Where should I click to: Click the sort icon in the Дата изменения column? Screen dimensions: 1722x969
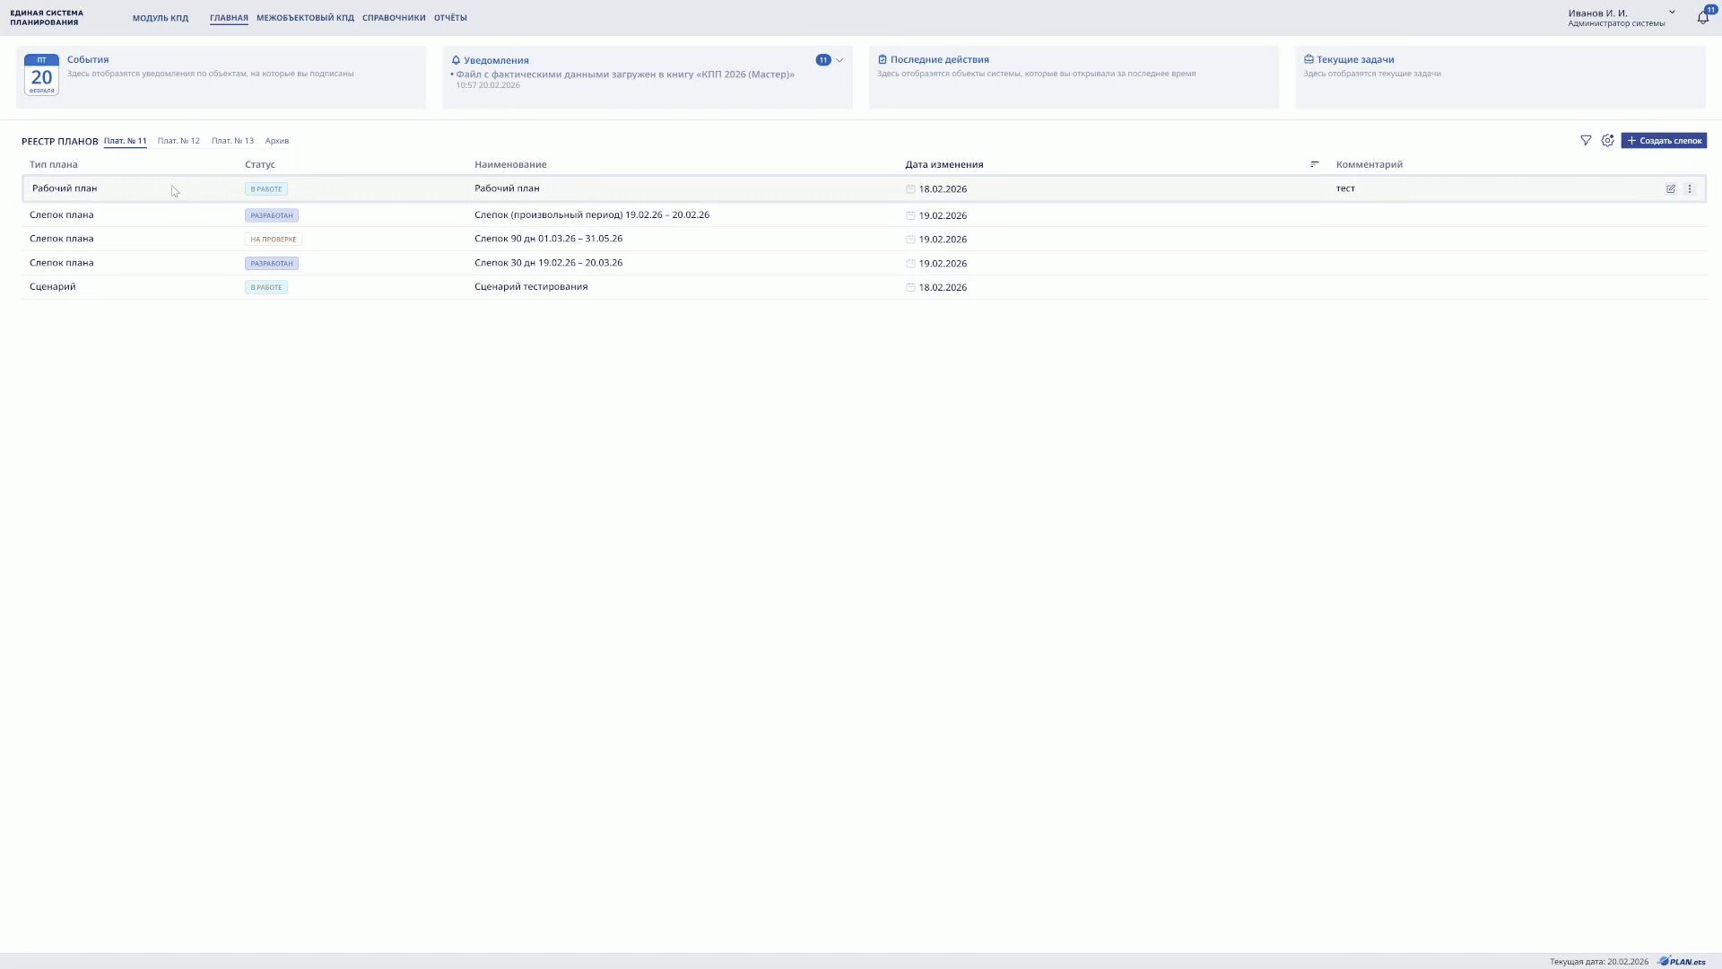coord(1315,164)
